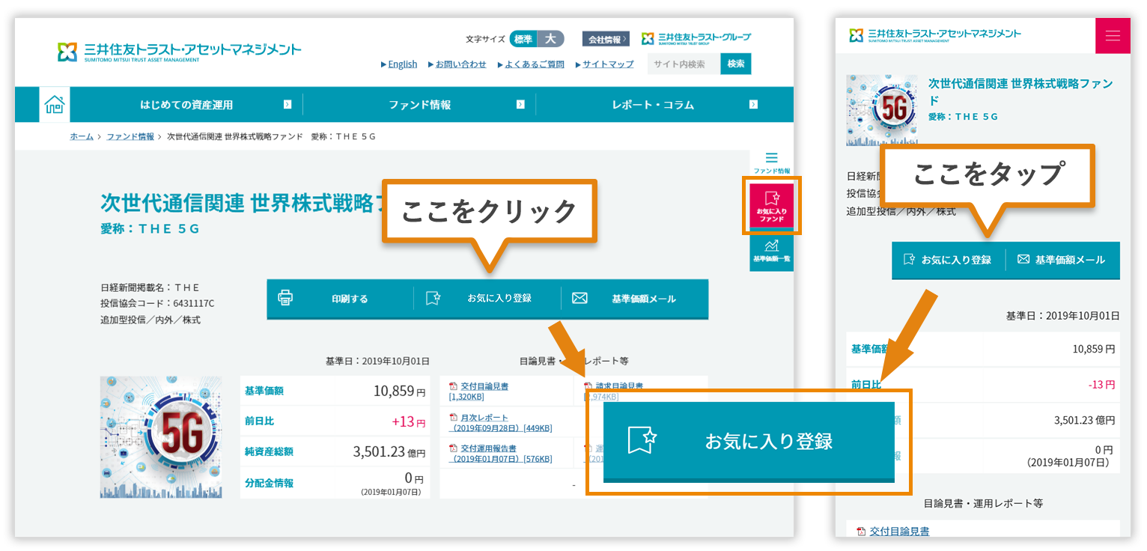Image resolution: width=1147 pixels, height=551 pixels.
Task: Click the 印刷する print button in the desktop view
Action: (x=340, y=299)
